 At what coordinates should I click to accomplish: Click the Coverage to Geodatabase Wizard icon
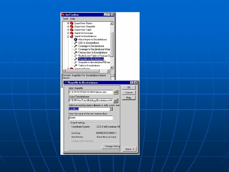click(x=76, y=49)
